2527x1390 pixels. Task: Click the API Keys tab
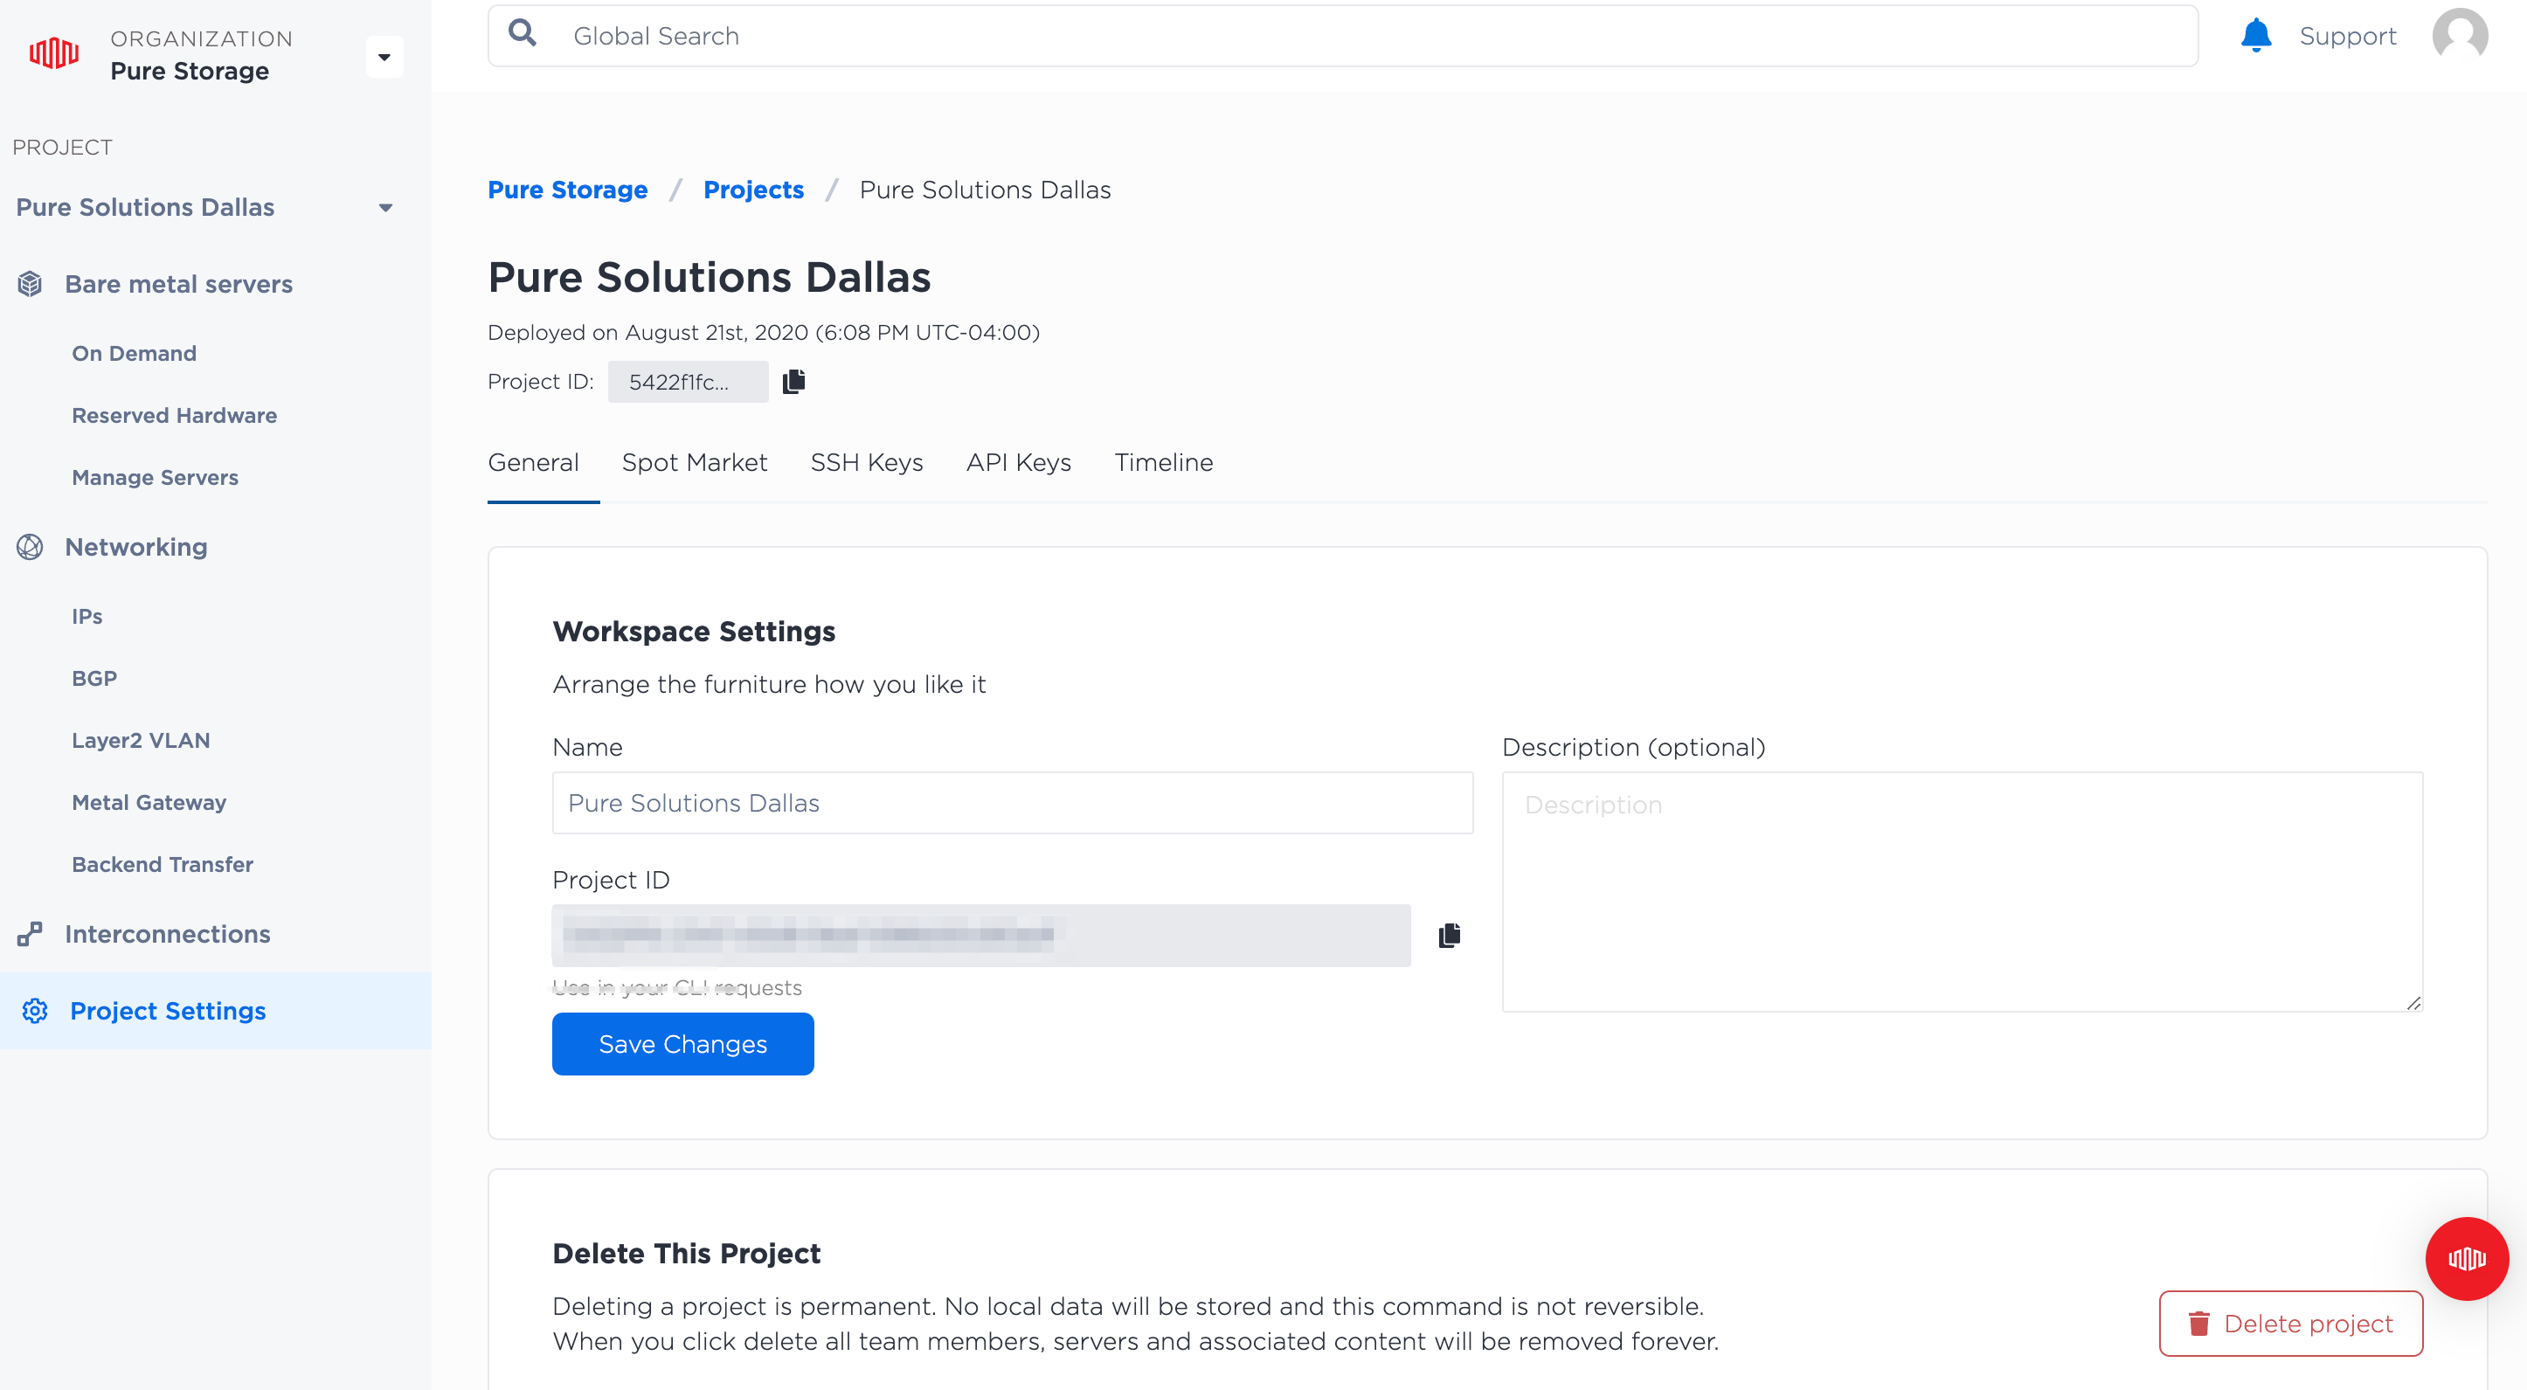[x=1017, y=462]
